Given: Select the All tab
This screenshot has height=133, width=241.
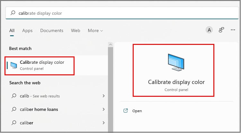Looking at the screenshot, I should (12, 30).
